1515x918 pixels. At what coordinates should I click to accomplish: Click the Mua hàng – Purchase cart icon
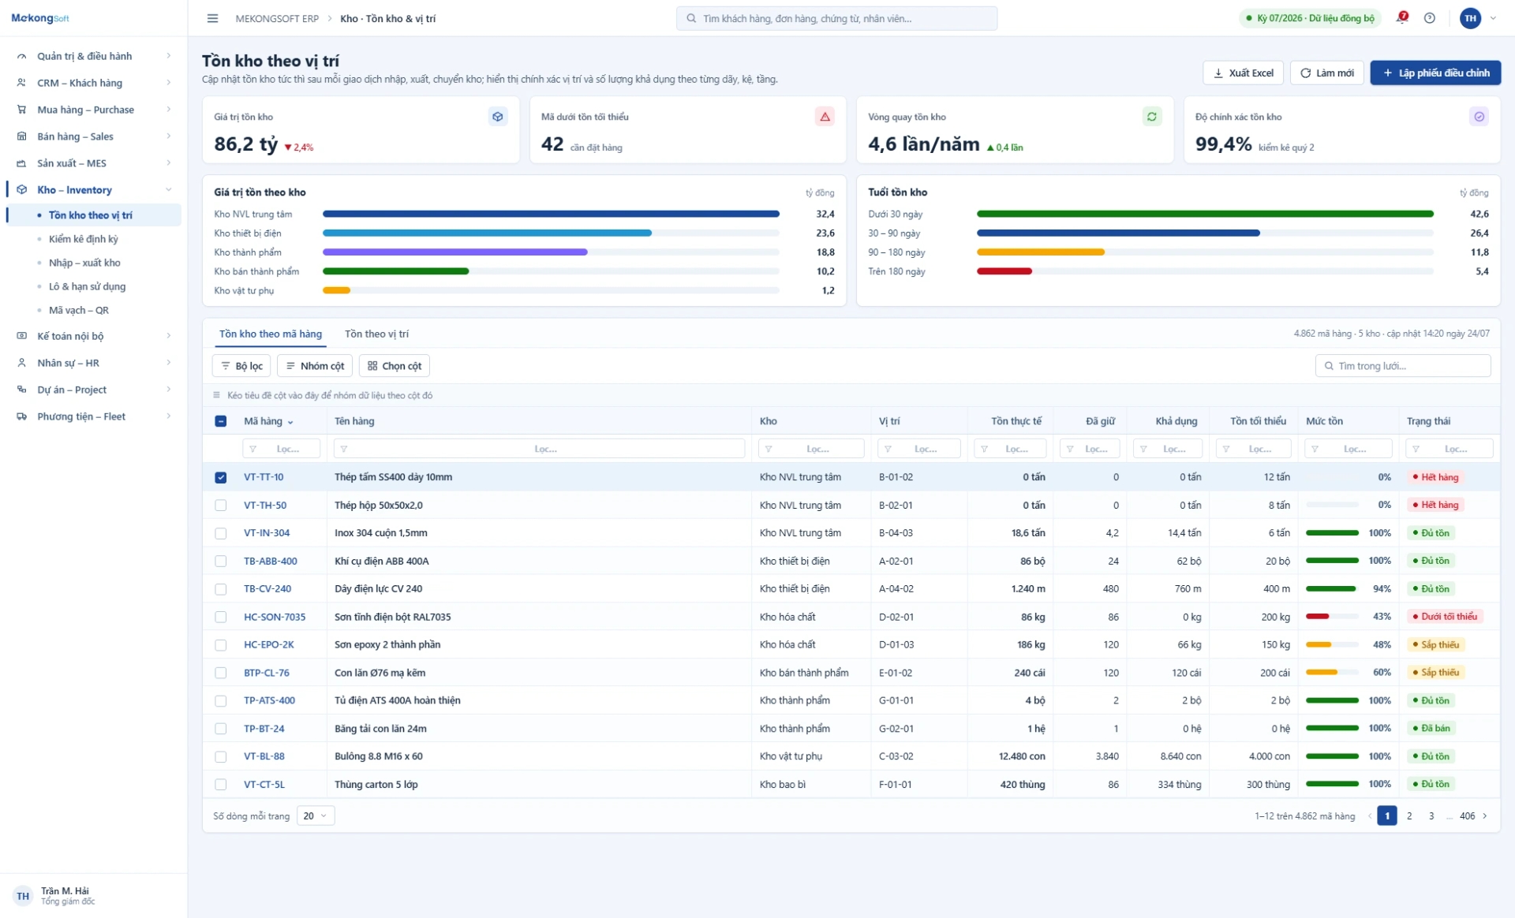21,110
